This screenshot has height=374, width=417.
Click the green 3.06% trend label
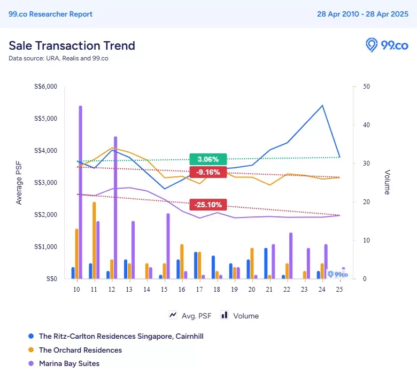tap(208, 159)
